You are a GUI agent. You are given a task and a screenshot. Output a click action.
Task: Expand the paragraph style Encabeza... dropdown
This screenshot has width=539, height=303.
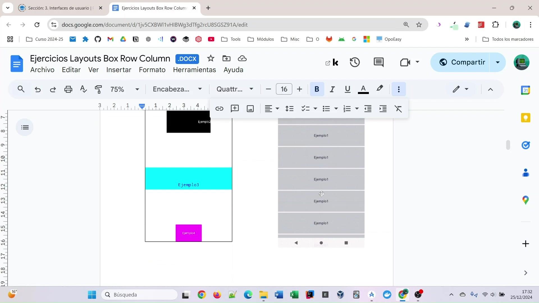point(177,89)
